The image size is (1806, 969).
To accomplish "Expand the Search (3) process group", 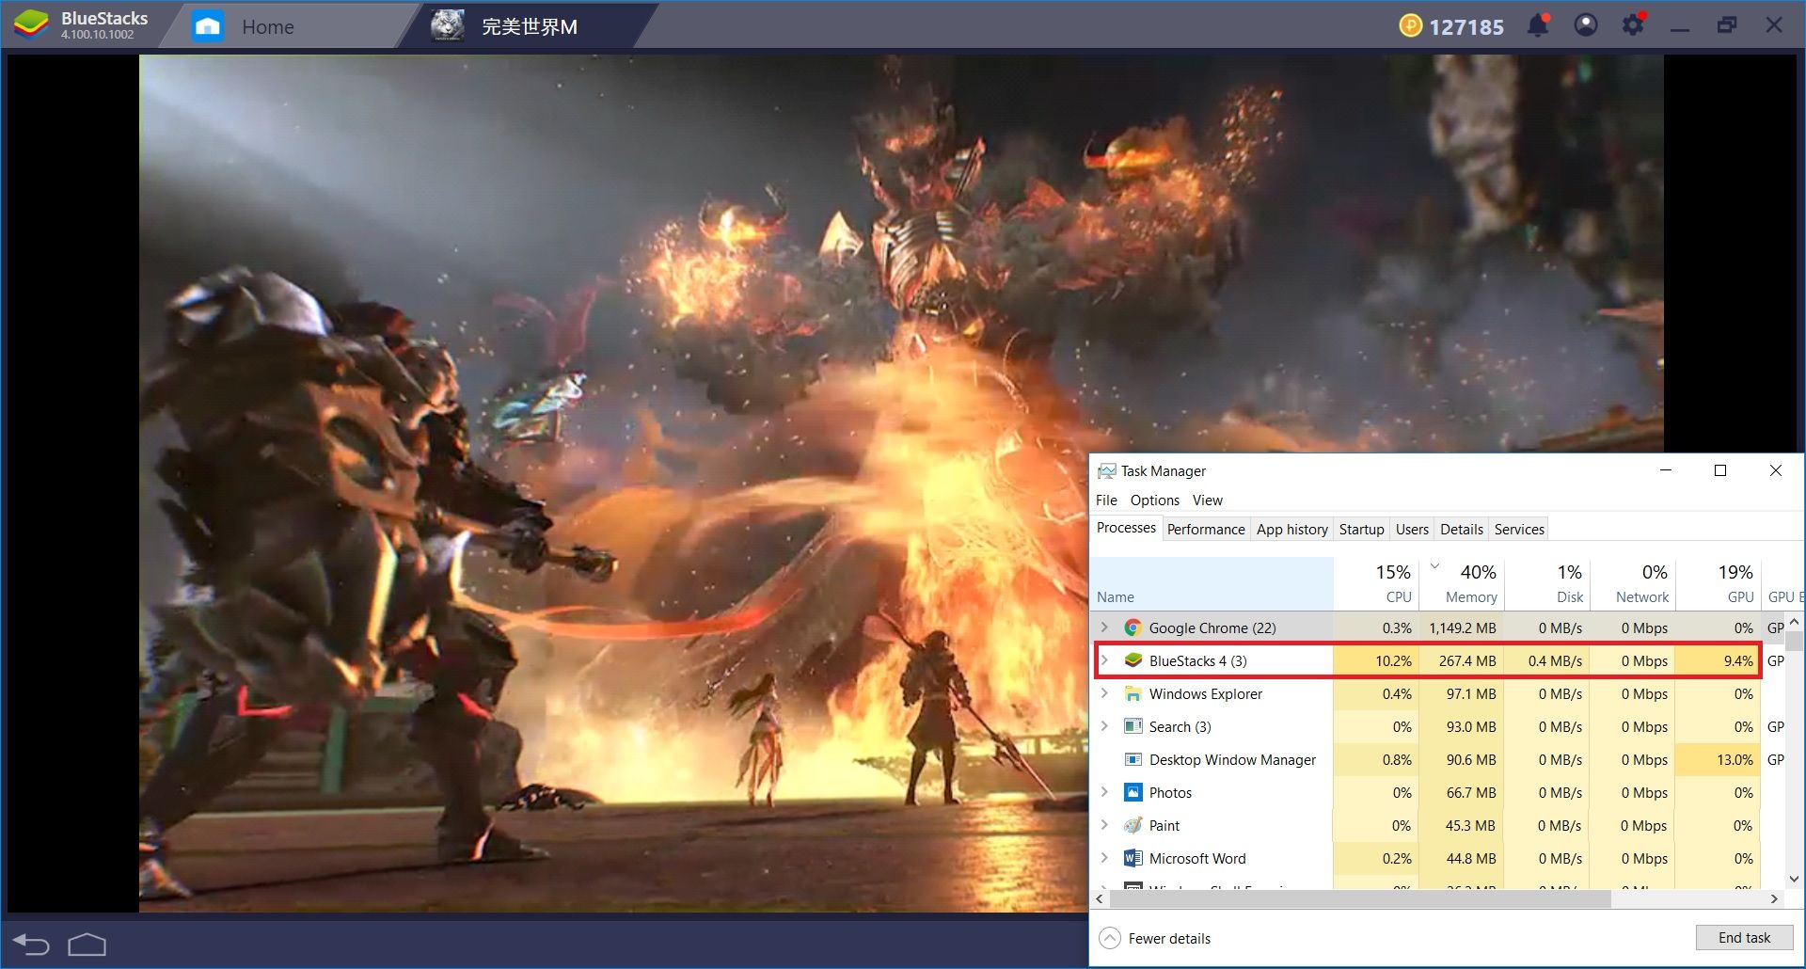I will 1104,726.
